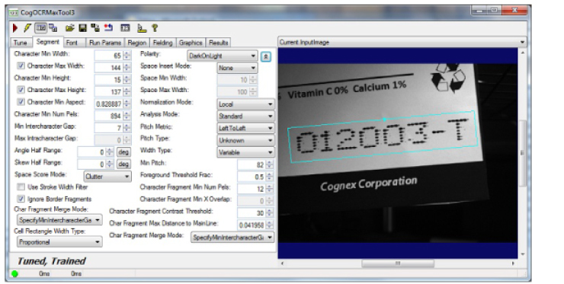Open the Graphics tab

[191, 43]
